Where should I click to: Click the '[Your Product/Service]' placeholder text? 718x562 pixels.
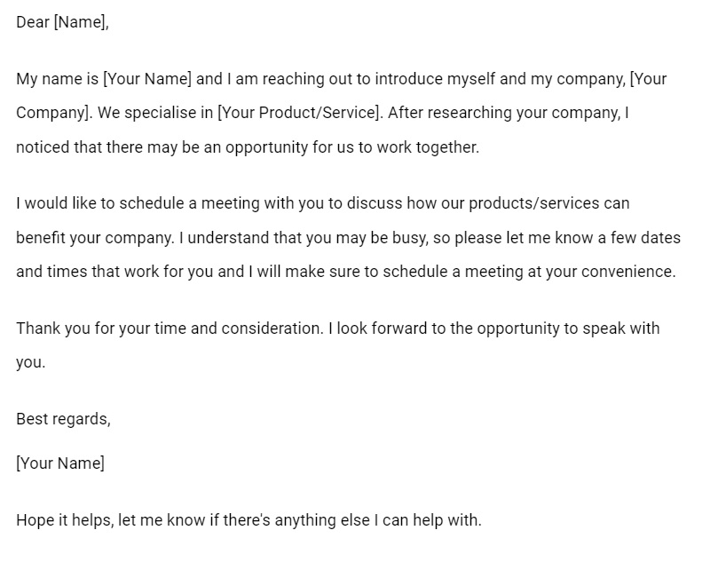(x=299, y=113)
